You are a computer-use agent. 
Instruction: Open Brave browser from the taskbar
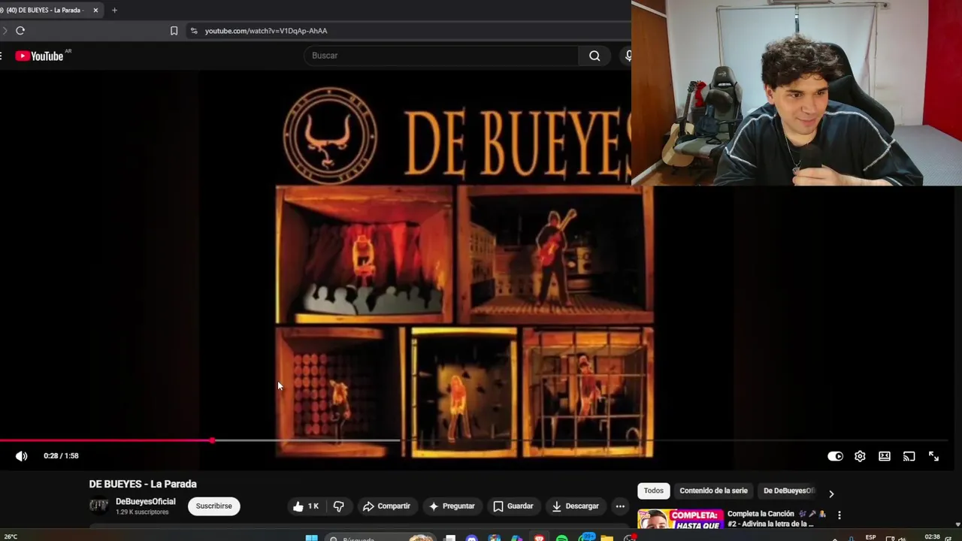[539, 538]
